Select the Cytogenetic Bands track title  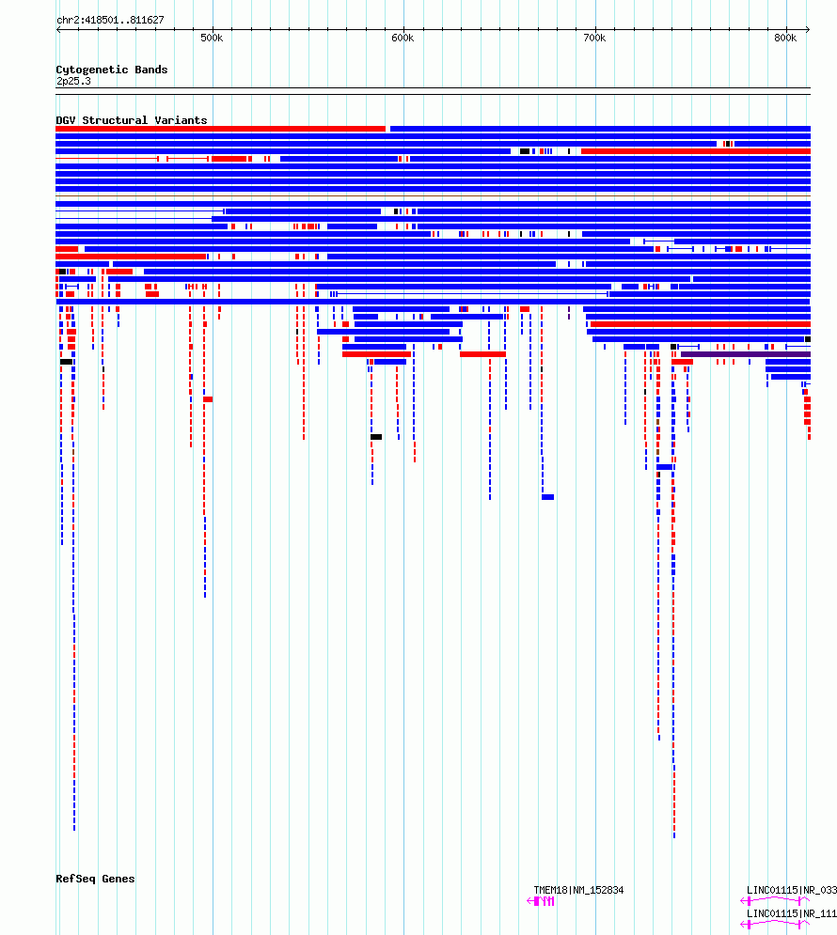(x=112, y=70)
